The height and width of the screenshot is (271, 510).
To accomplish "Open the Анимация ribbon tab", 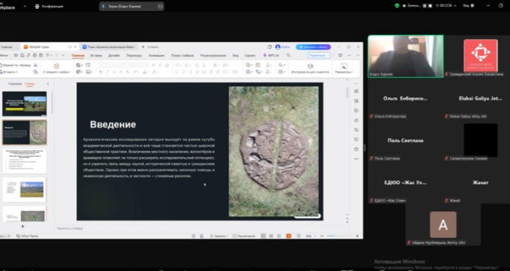I will [x=157, y=56].
